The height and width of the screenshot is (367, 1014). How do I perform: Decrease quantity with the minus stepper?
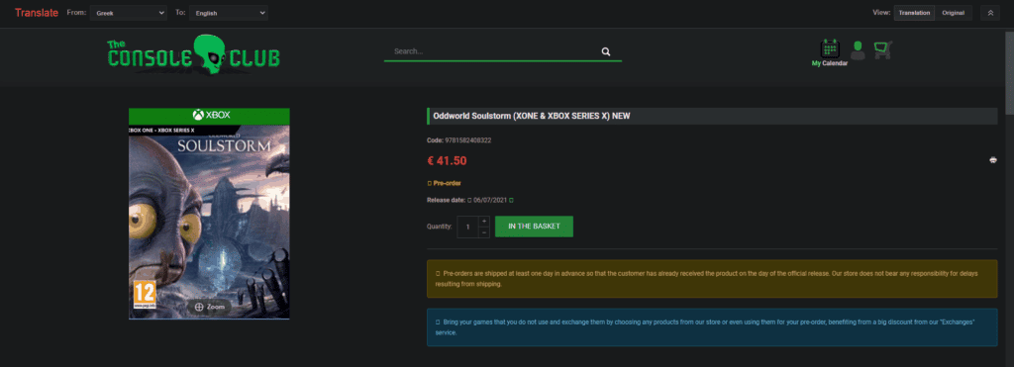click(x=484, y=231)
